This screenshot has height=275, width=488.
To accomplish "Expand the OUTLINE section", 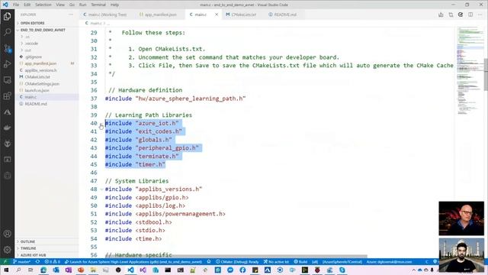I will (27, 241).
